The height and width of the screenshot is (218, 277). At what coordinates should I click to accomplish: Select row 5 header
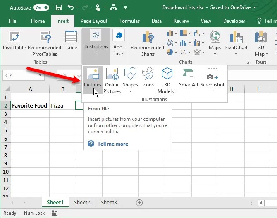point(5,130)
